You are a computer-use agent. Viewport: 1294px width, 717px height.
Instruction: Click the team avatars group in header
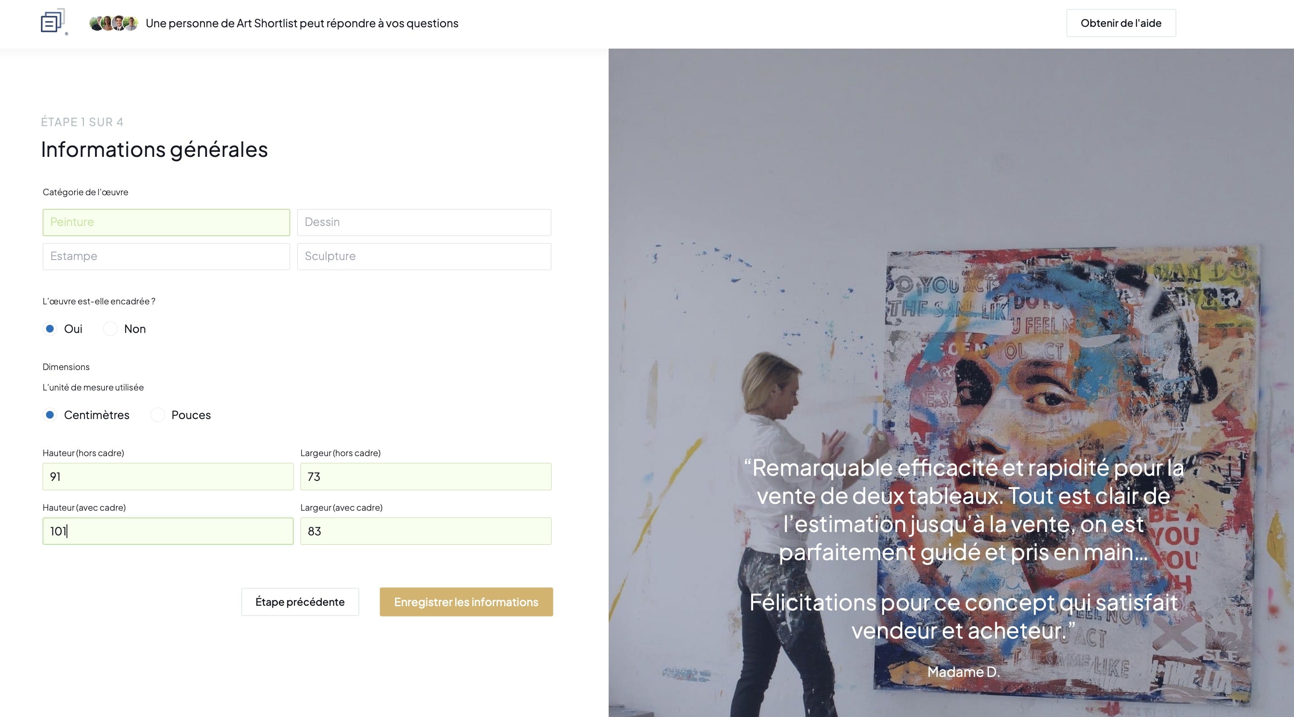point(113,23)
